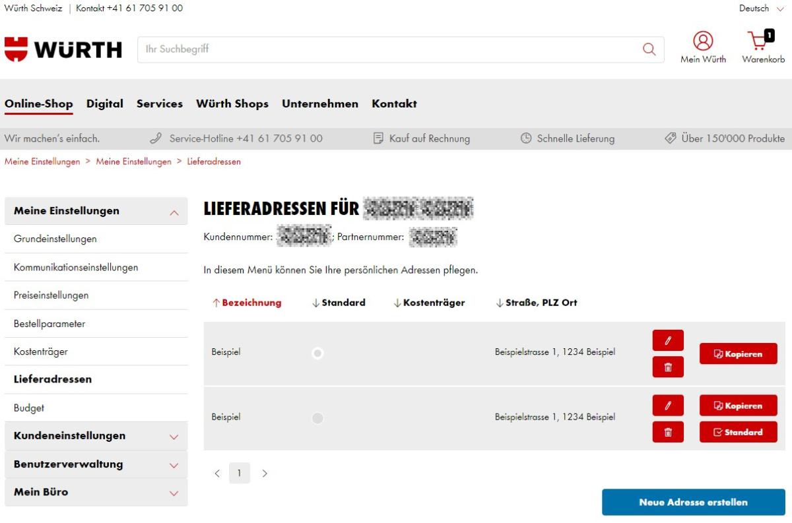The image size is (792, 523).
Task: Expand the Benutzerverwaltung section
Action: [96, 464]
